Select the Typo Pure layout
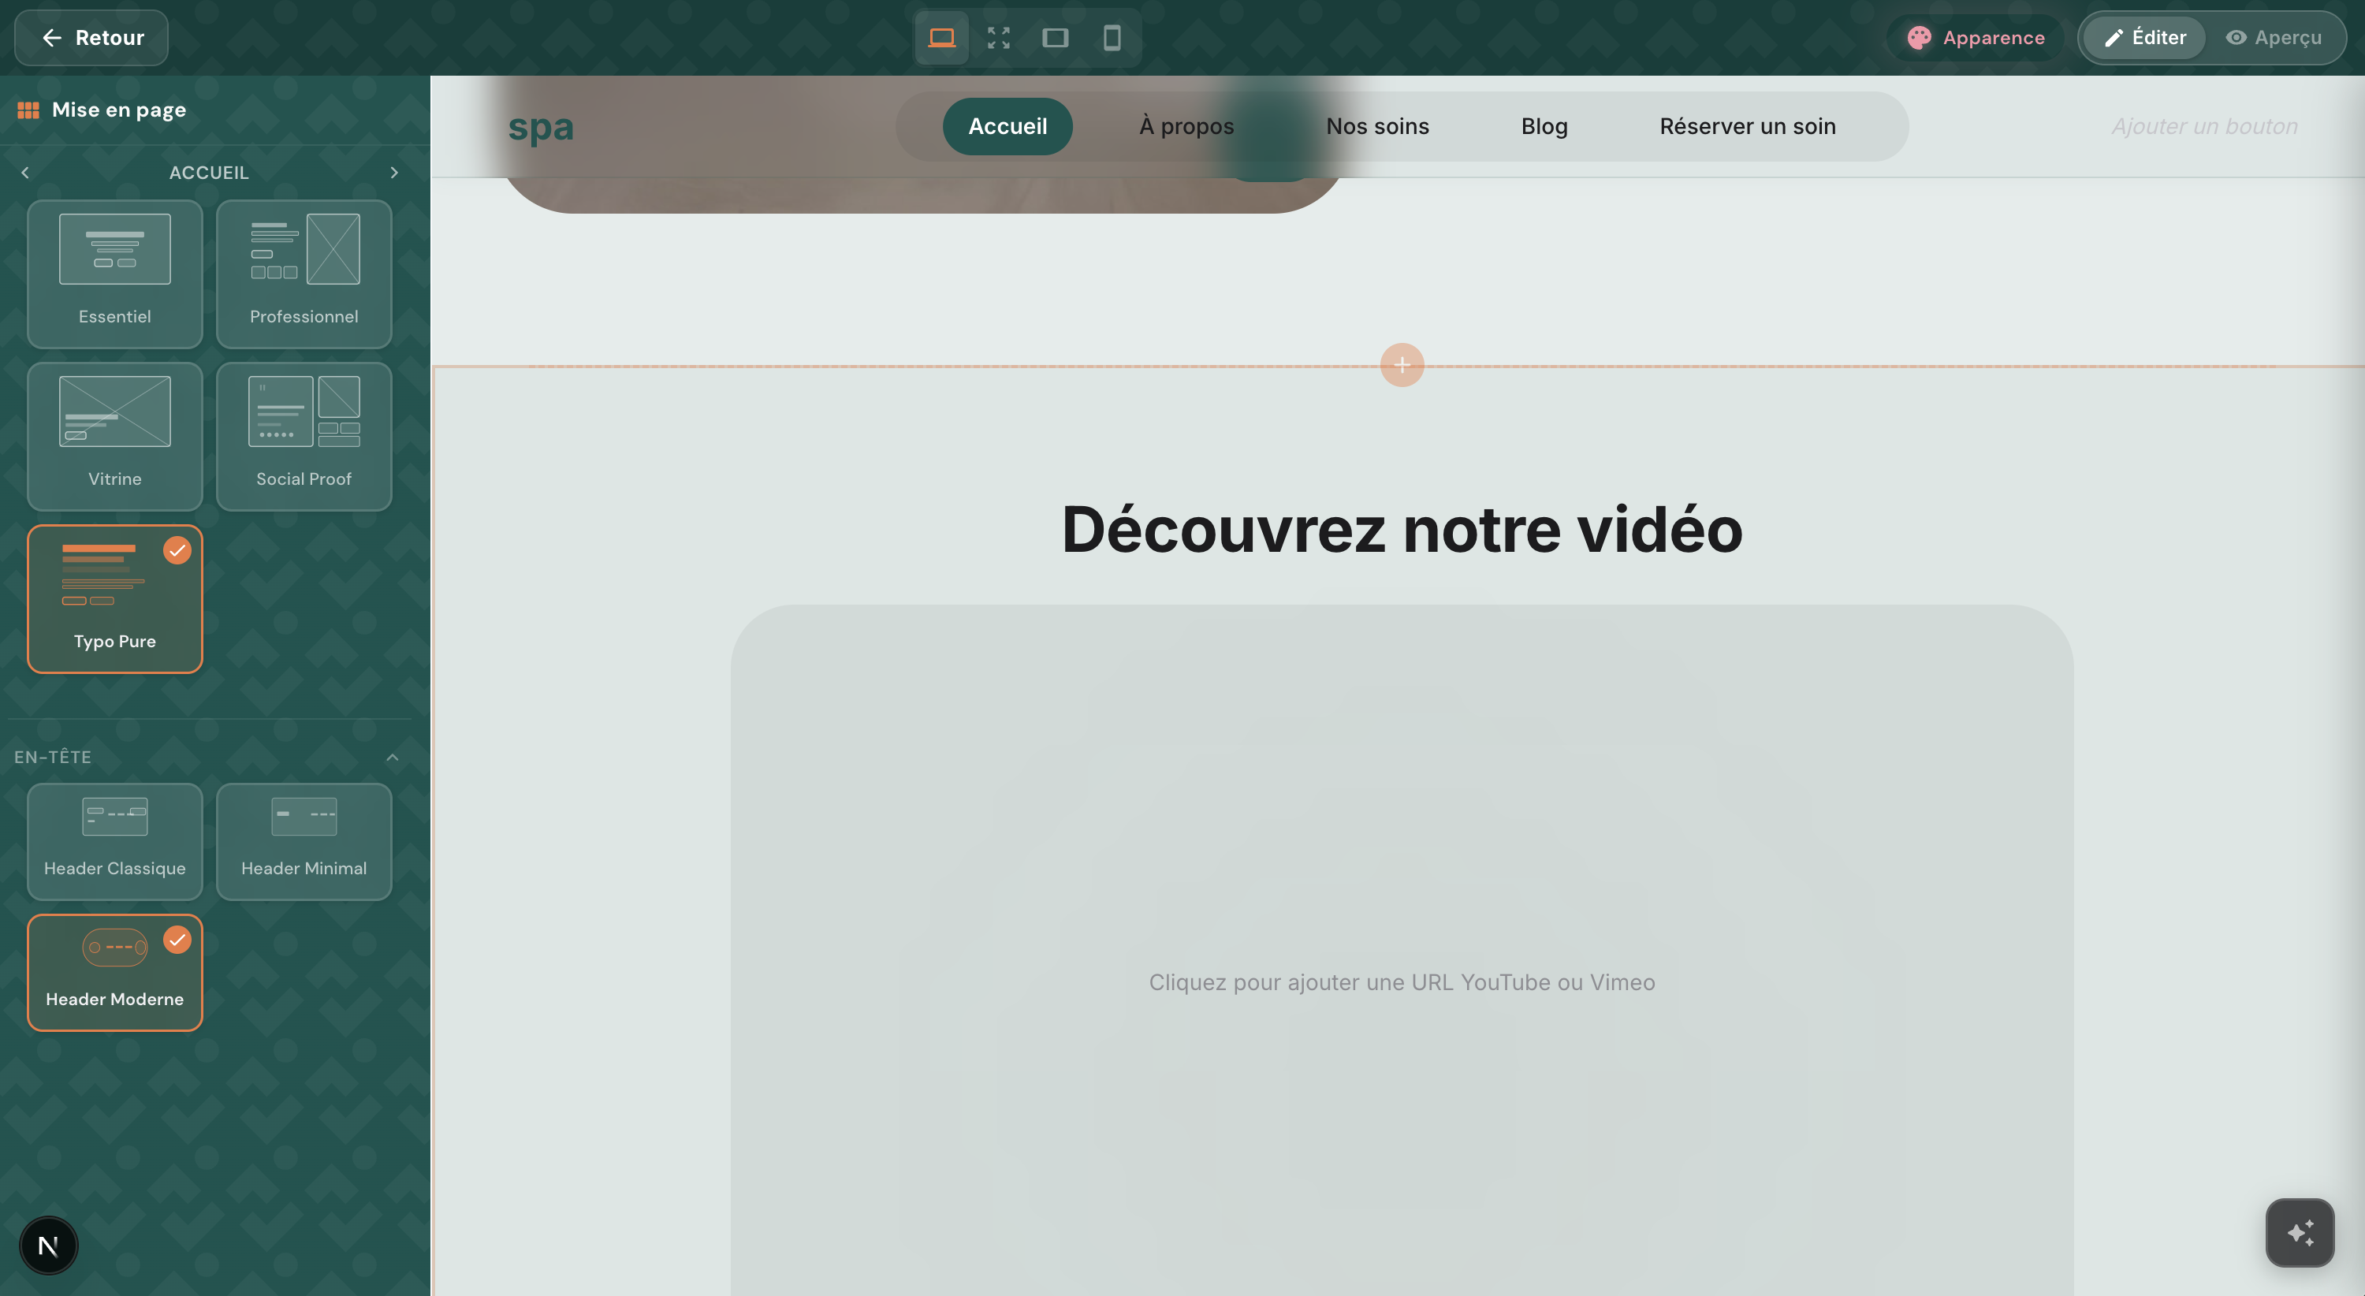The height and width of the screenshot is (1296, 2365). (115, 599)
